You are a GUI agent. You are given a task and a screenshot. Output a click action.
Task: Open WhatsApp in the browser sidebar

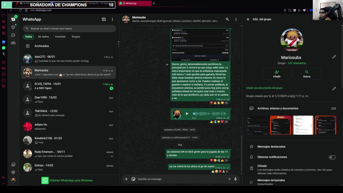click(4, 48)
